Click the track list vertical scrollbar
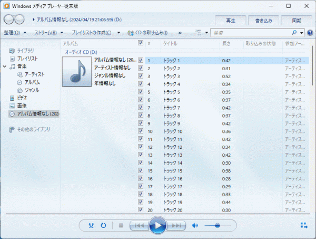The image size is (316, 239). pyautogui.click(x=312, y=65)
